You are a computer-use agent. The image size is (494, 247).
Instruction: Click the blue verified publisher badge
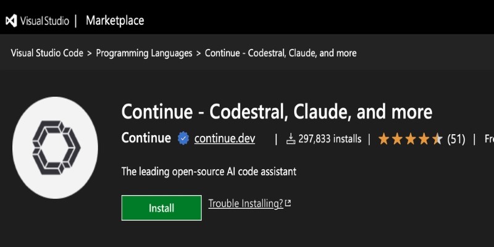[x=183, y=138]
